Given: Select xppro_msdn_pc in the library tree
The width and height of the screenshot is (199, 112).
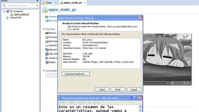Looking at the screenshot, I should (x=21, y=15).
